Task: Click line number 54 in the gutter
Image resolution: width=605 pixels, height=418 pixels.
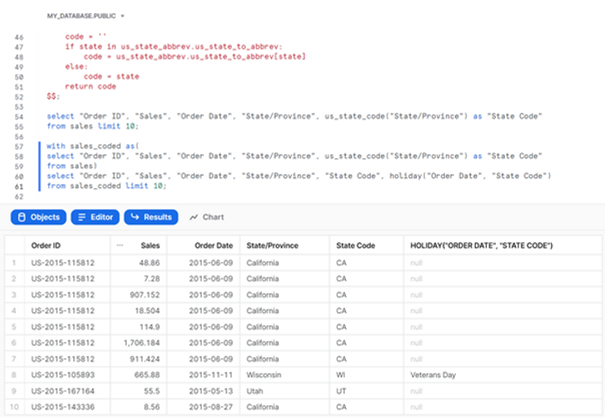Action: [x=19, y=117]
